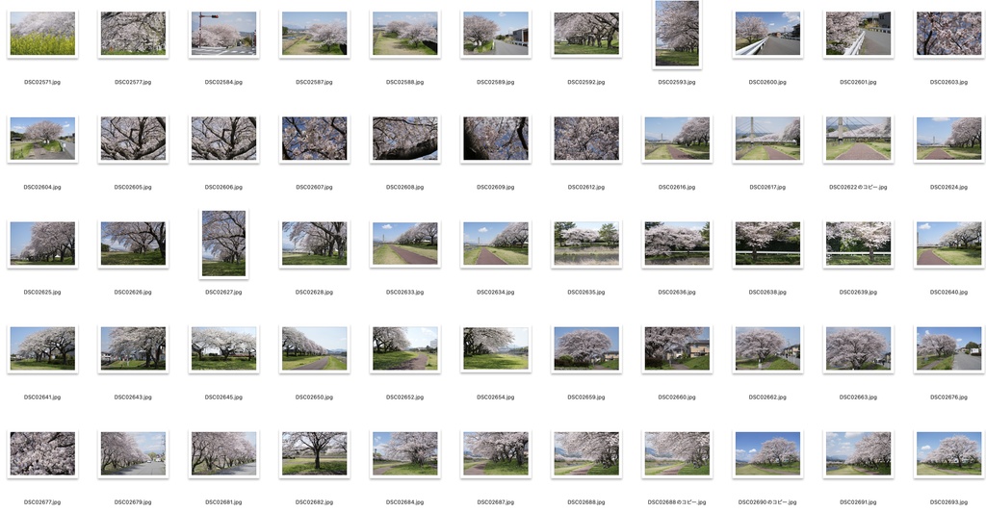
Task: Select the DSC02641.jpg file name
Action: (x=42, y=398)
